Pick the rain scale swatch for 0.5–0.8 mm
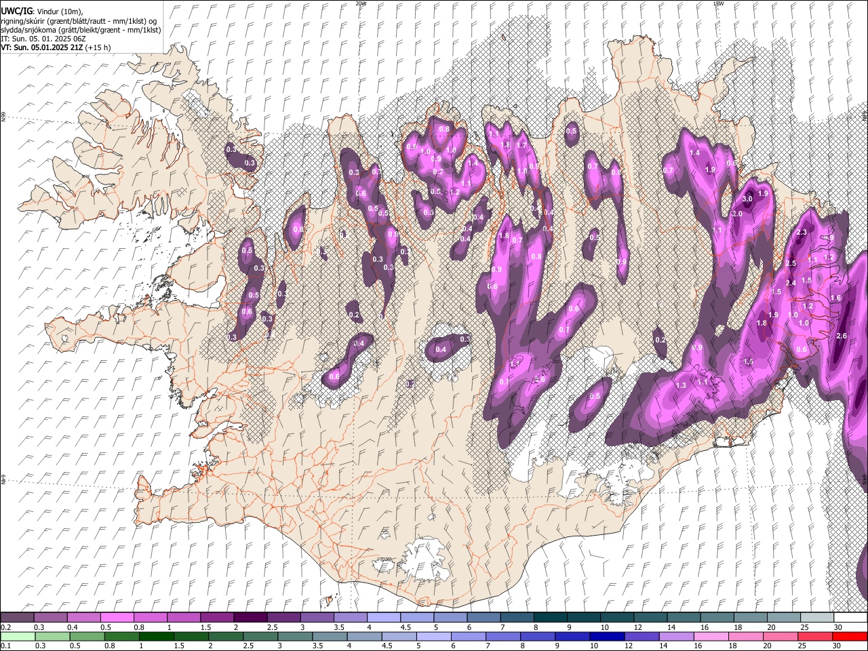 point(87,637)
